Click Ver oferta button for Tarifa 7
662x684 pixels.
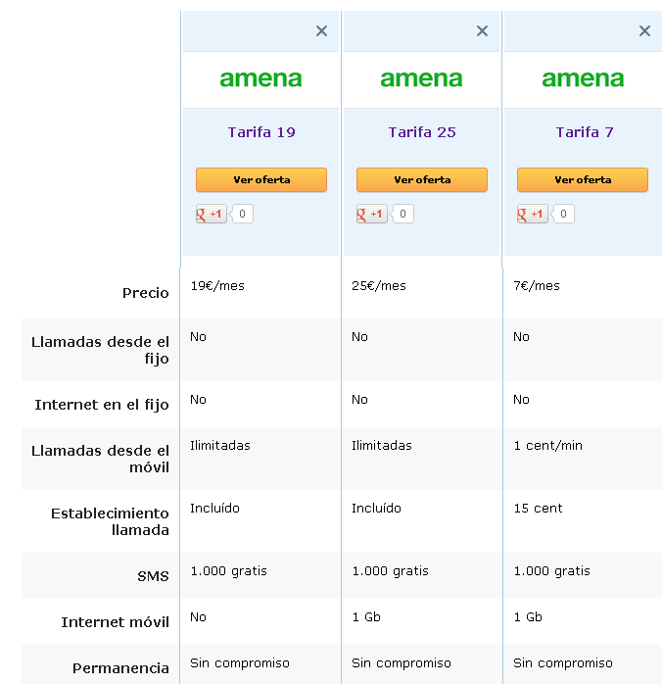point(582,180)
